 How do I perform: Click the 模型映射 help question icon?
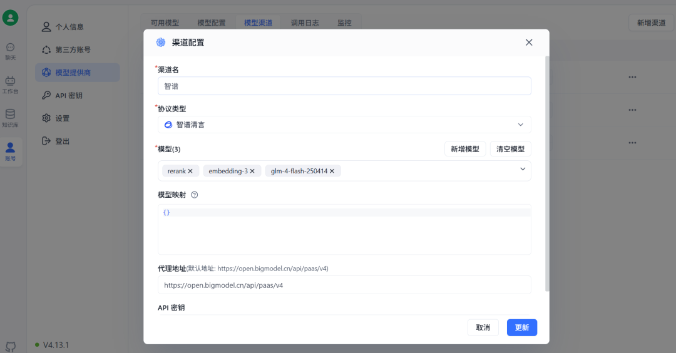(x=195, y=195)
